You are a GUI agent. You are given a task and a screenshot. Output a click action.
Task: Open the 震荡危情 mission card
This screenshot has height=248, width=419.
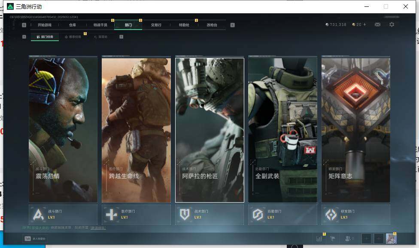63,130
